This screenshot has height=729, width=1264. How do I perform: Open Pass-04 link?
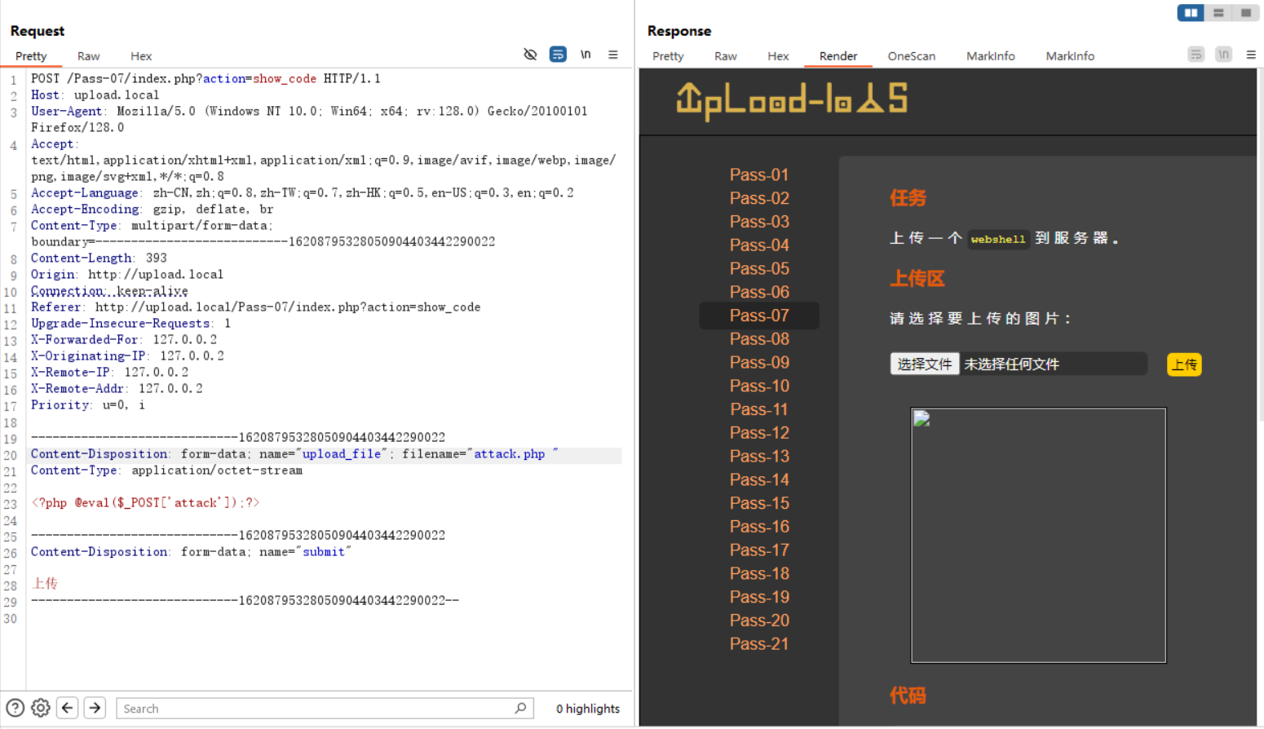point(759,245)
